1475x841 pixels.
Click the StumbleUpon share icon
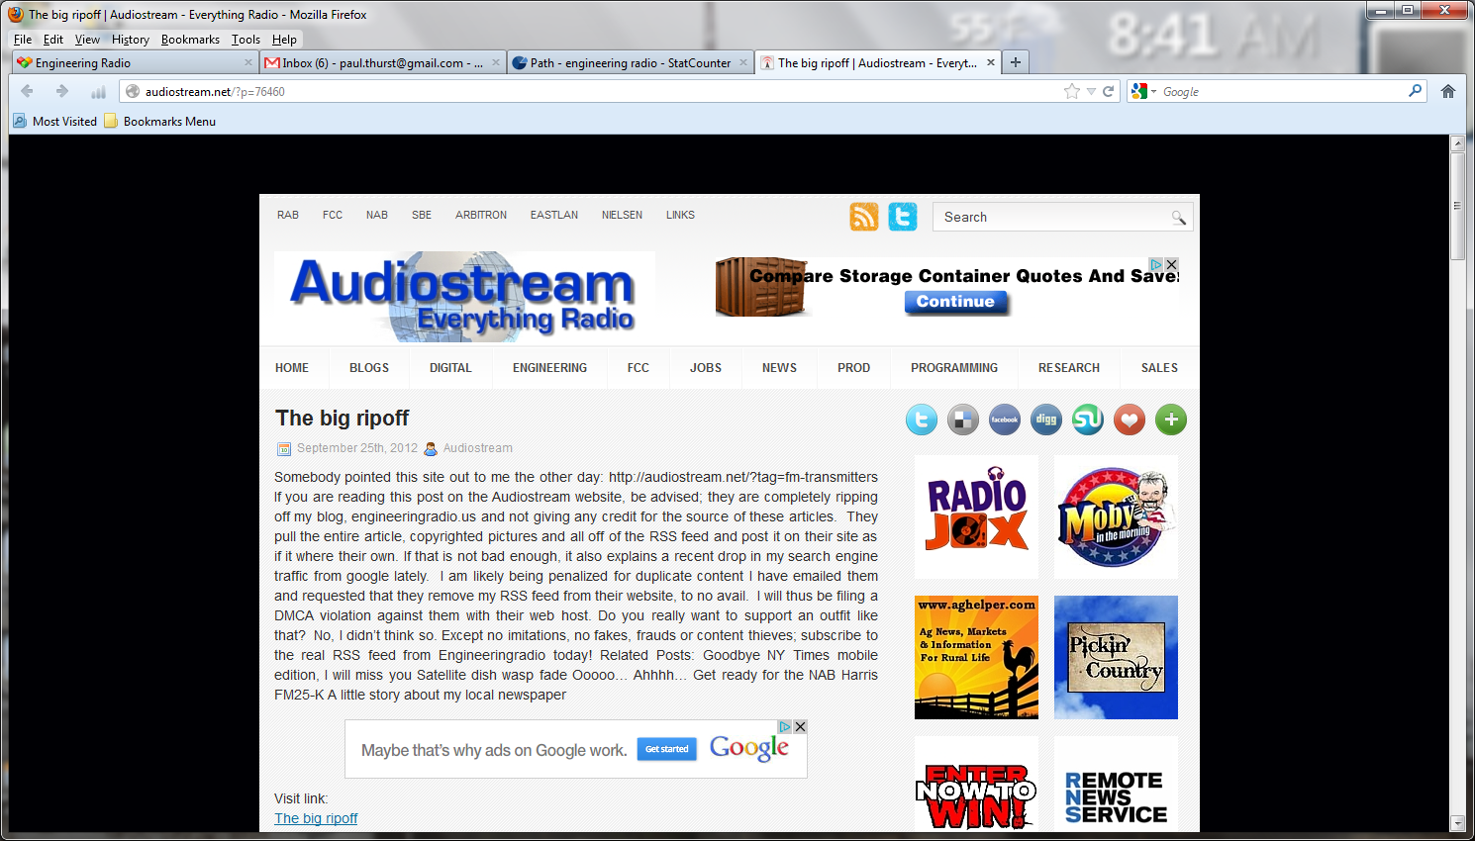tap(1087, 420)
